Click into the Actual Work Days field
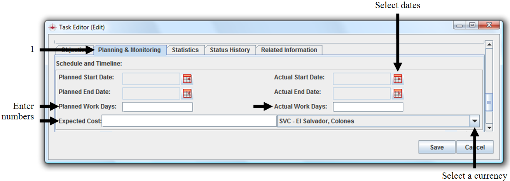 [x=368, y=107]
